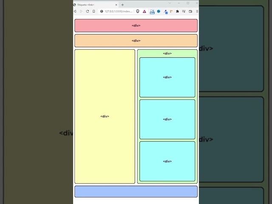Click the first cyan <div> box
This screenshot has width=272, height=204.
click(167, 77)
